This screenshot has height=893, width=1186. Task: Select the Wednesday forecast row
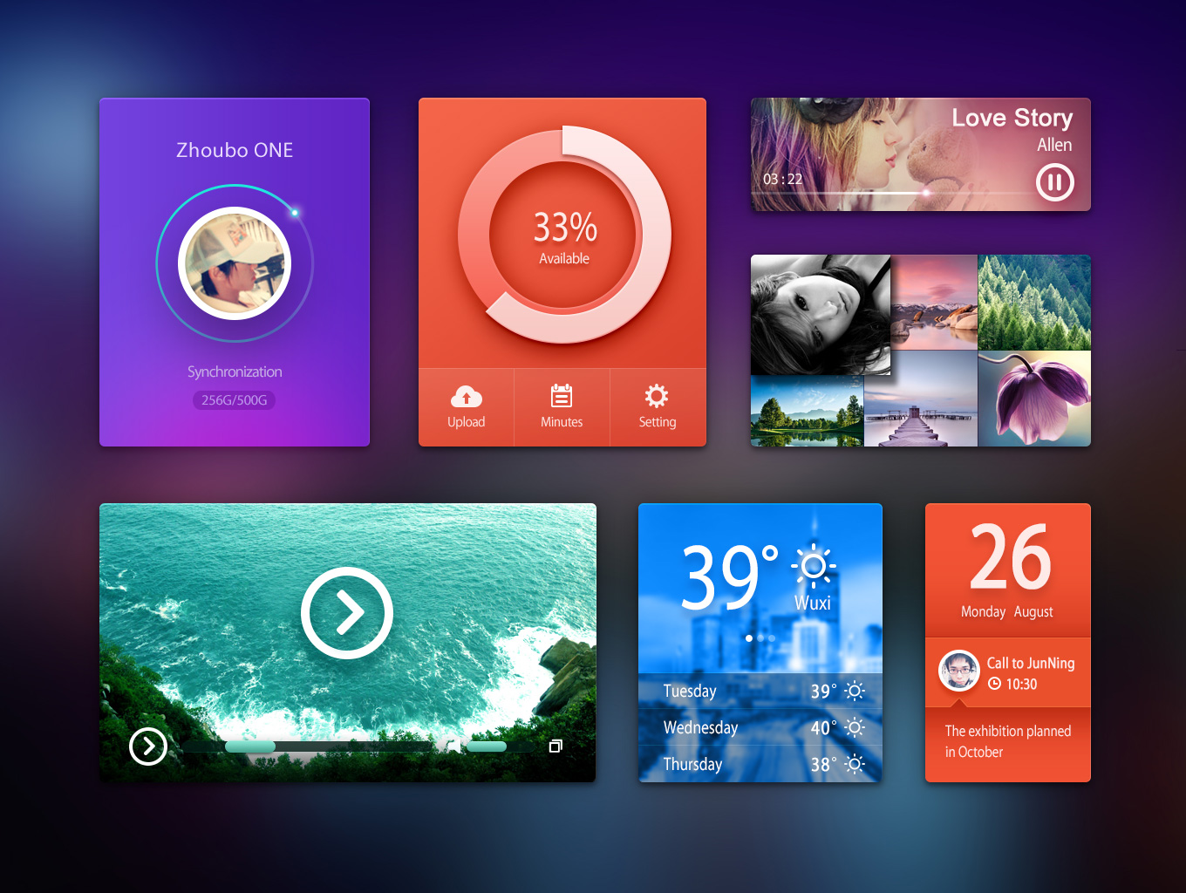tap(760, 727)
